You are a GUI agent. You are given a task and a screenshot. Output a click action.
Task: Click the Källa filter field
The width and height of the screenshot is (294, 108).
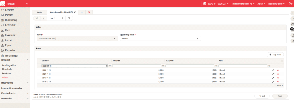pyautogui.click(x=243, y=66)
